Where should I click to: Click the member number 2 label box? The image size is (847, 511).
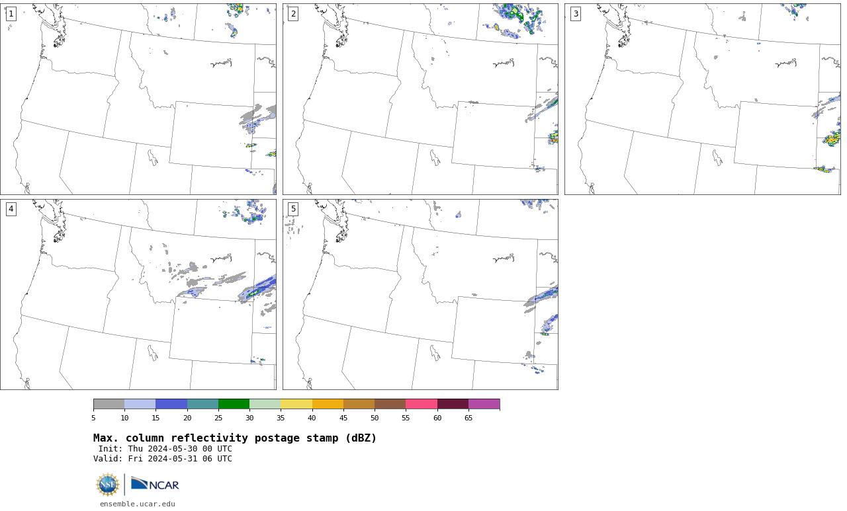coord(293,14)
